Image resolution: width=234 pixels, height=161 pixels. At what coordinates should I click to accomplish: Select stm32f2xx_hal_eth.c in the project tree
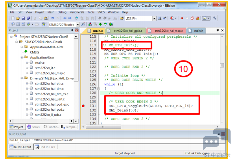[x=49, y=84]
